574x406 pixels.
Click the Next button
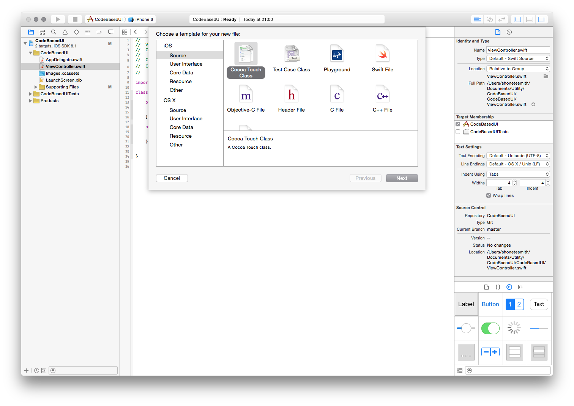coord(402,178)
